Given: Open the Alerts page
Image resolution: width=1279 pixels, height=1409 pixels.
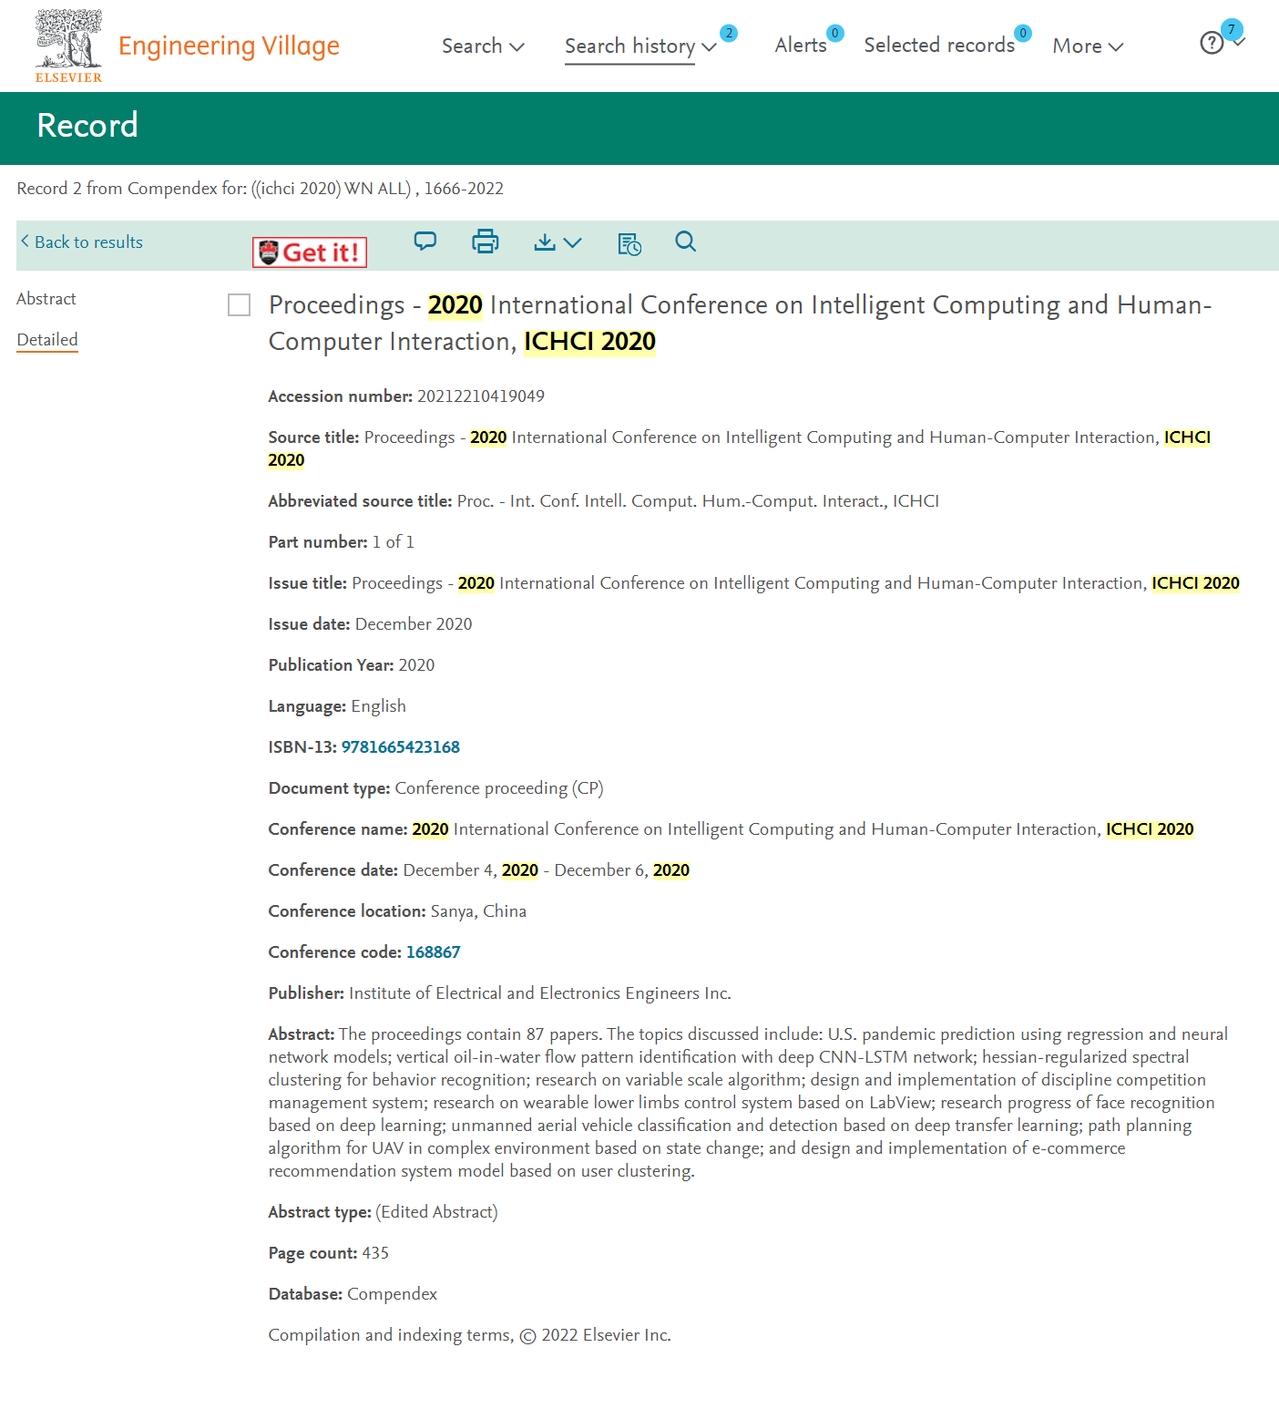Looking at the screenshot, I should point(801,45).
